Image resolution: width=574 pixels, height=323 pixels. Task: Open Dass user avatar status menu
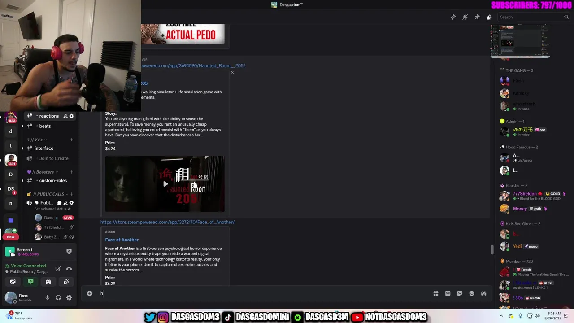pos(10,297)
